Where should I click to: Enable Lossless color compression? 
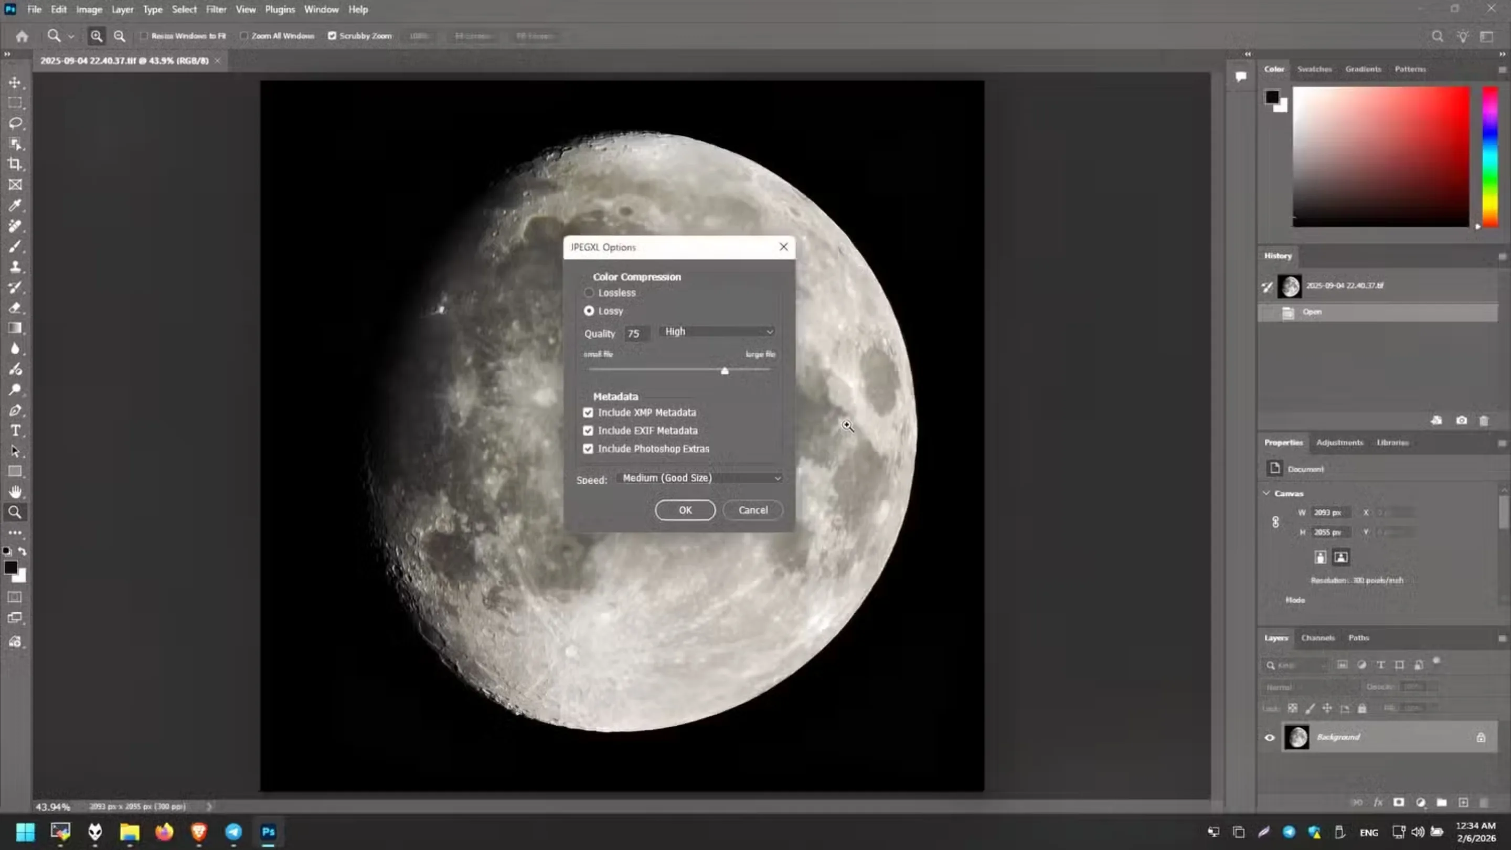[x=589, y=292]
